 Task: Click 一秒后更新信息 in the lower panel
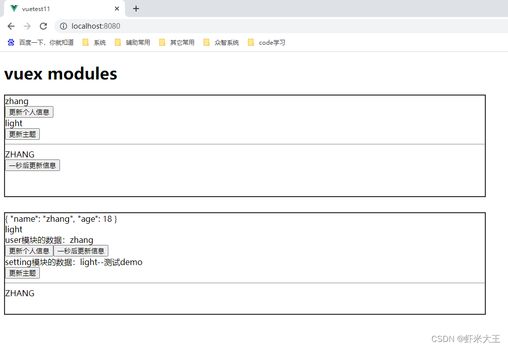coord(81,250)
